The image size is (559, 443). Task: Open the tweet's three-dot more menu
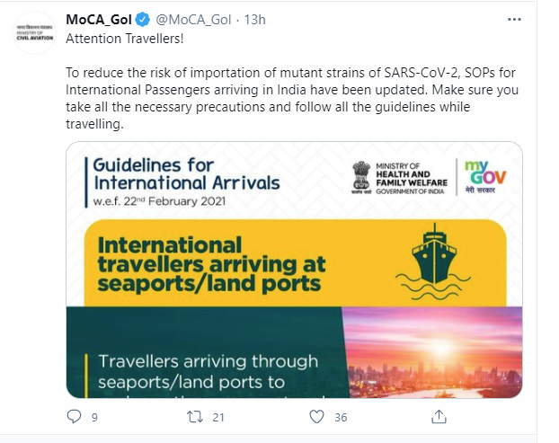513,19
